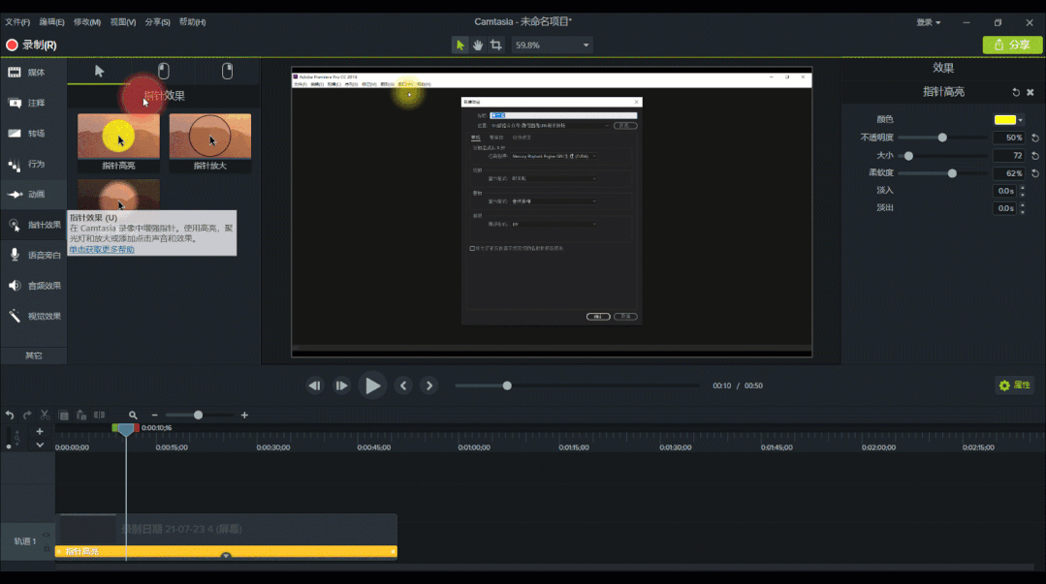Reset the 大小 value
This screenshot has width=1046, height=584.
1035,156
